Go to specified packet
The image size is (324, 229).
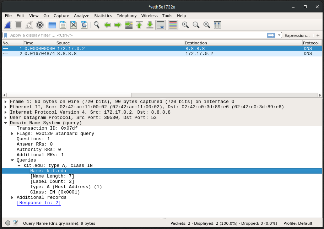coord(129,25)
